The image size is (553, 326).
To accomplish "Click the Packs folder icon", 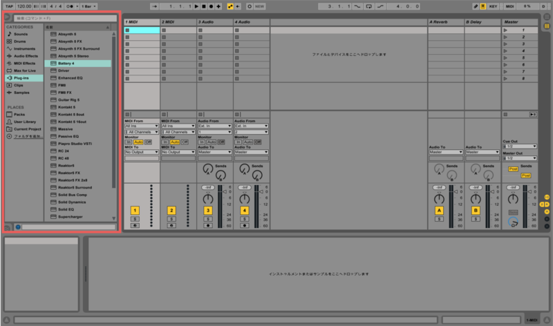I will (9, 115).
